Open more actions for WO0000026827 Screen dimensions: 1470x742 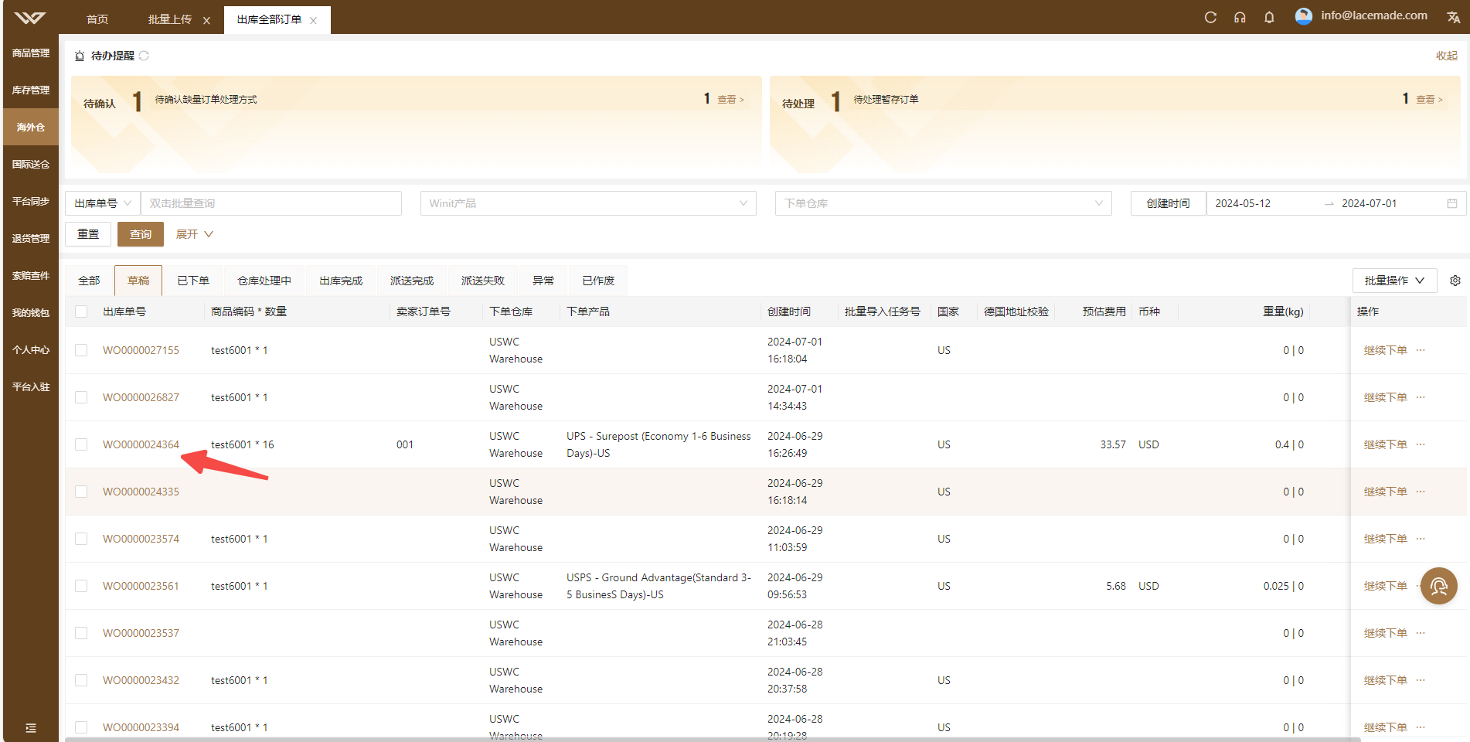tap(1421, 397)
